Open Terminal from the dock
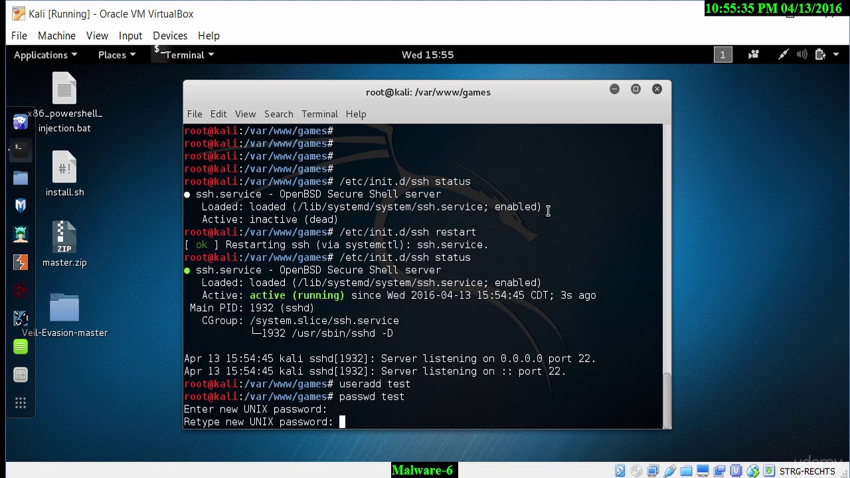 (21, 151)
